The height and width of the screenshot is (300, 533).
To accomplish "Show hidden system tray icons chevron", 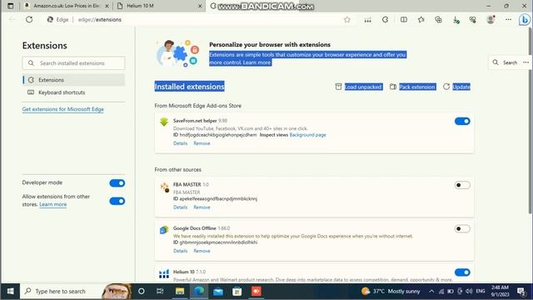I will [x=431, y=291].
